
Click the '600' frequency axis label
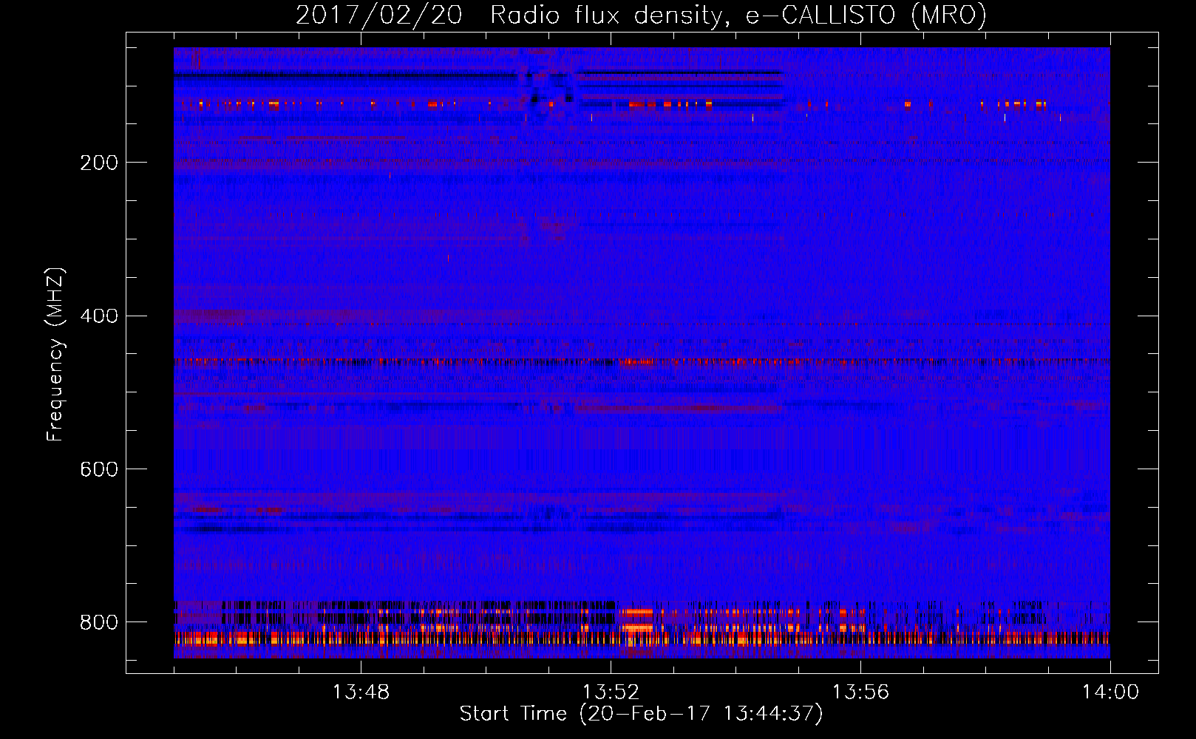99,469
